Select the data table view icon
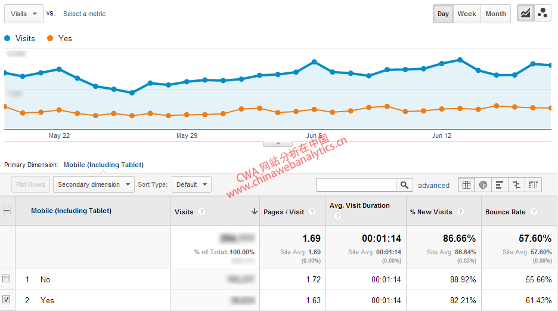This screenshot has width=558, height=311. [467, 185]
